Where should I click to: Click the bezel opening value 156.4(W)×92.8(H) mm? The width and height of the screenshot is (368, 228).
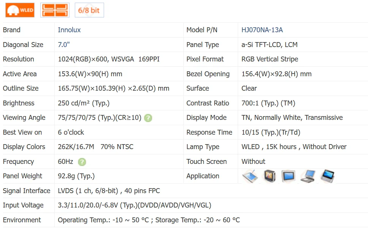point(276,74)
